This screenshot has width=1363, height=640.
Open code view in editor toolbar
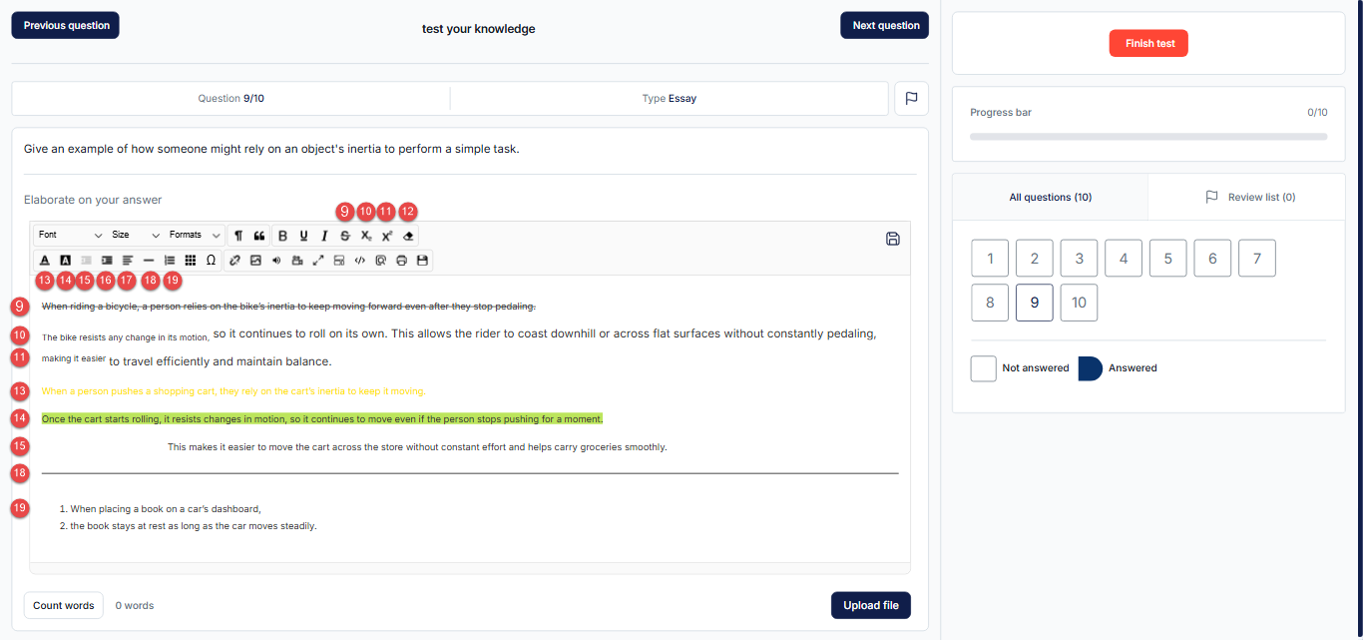[360, 260]
